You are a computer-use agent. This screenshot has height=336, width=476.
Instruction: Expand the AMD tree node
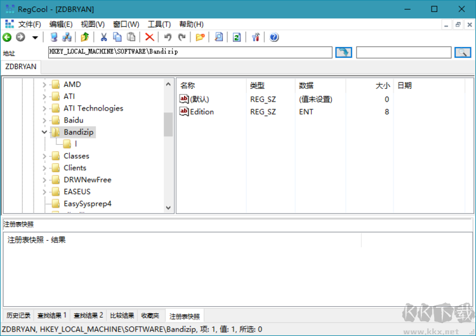pos(44,84)
